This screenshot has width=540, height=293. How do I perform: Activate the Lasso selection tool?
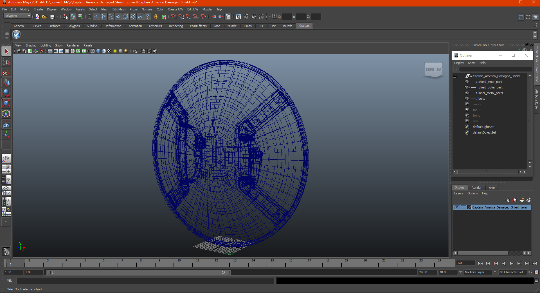point(6,62)
